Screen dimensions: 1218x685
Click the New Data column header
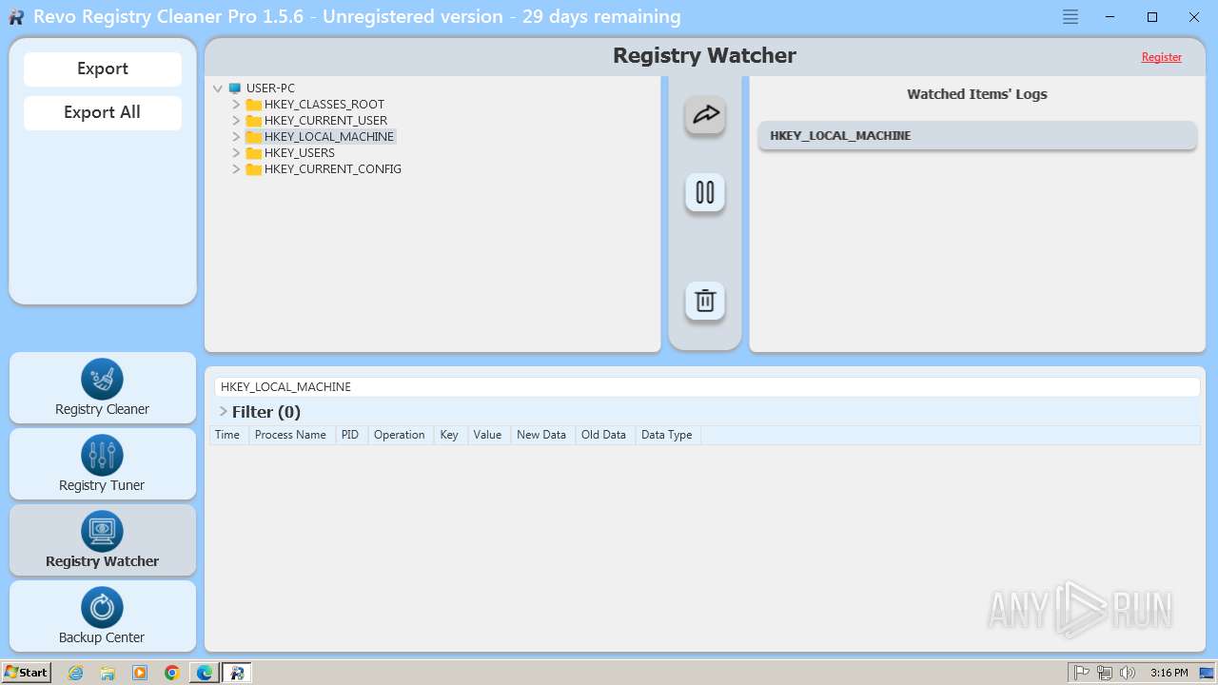pos(541,435)
